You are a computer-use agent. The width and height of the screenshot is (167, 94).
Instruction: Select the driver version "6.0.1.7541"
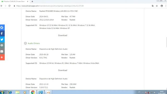point(43,58)
